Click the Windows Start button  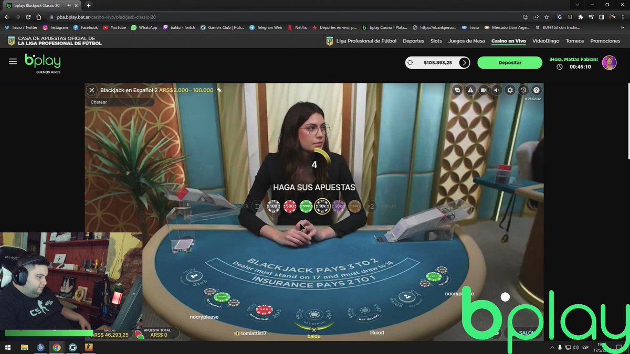pos(8,347)
